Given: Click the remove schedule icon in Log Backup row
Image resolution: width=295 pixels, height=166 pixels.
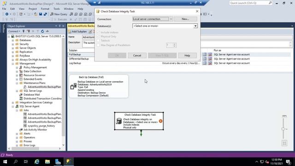Looking at the screenshot, I should coord(210,63).
